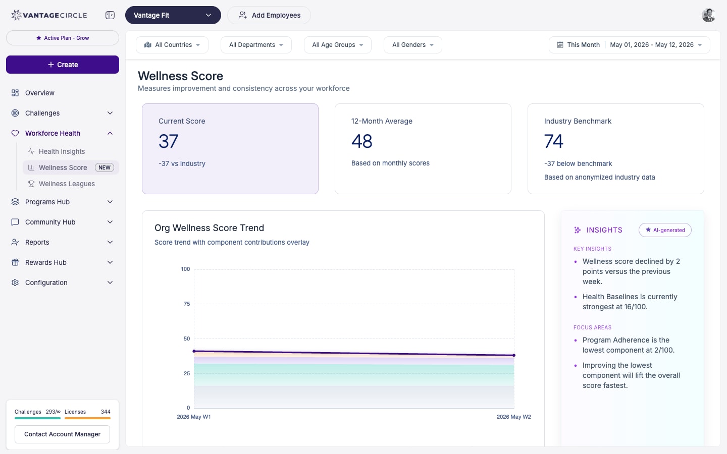
Task: Click the Challenges target icon
Action: [15, 113]
